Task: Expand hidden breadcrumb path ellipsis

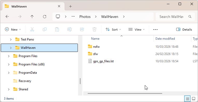Action: [73, 17]
